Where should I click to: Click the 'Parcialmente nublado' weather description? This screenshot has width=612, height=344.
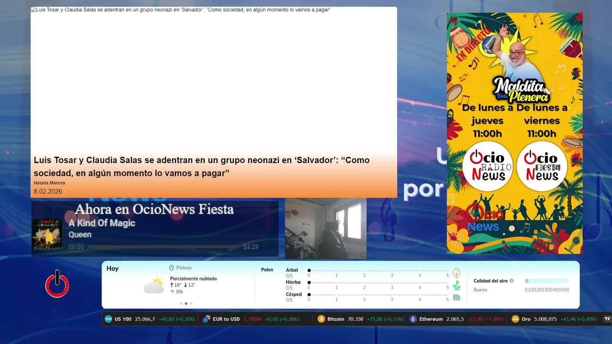click(x=193, y=279)
